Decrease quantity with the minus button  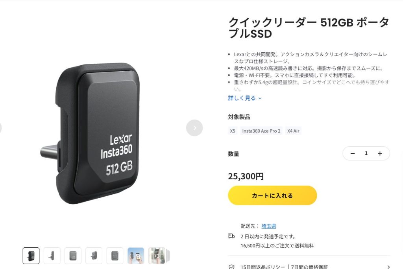[x=353, y=153]
